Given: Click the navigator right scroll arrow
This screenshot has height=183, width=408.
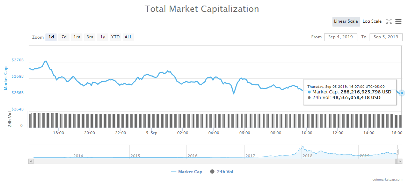Looking at the screenshot, I should pyautogui.click(x=400, y=161).
